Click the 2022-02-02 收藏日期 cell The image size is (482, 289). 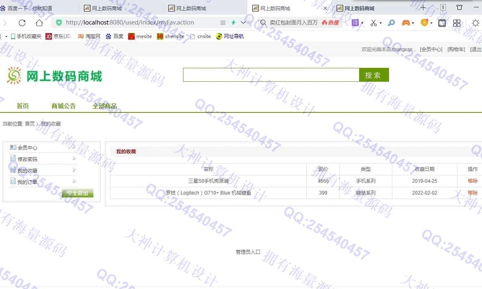coord(425,193)
